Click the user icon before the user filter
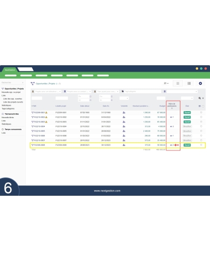 (33, 92)
